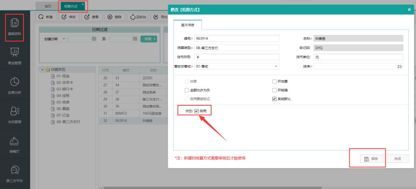Click the 编号 input field
This screenshot has width=416, height=189.
click(237, 38)
